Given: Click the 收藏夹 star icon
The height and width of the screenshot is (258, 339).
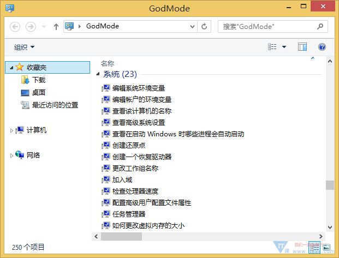Looking at the screenshot, I should click(x=20, y=67).
